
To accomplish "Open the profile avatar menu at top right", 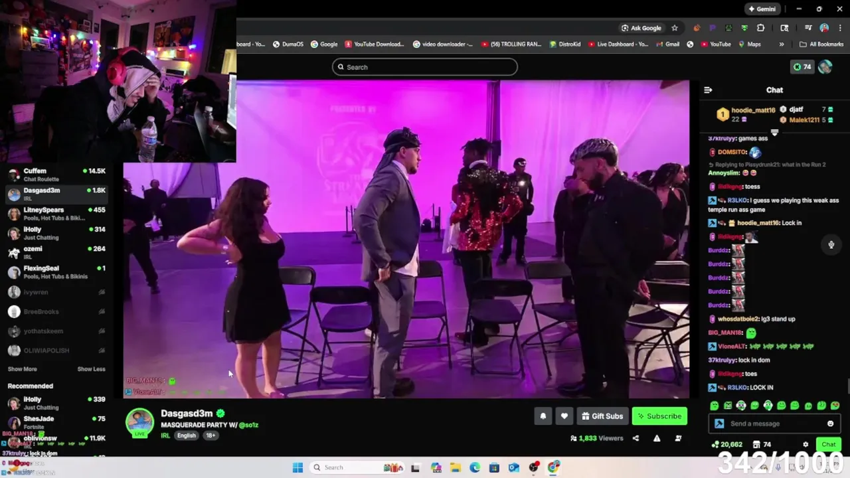I will tap(825, 67).
